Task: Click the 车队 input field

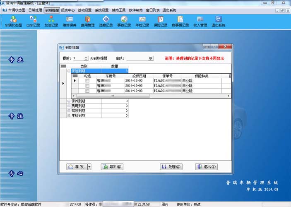Action: [137, 58]
